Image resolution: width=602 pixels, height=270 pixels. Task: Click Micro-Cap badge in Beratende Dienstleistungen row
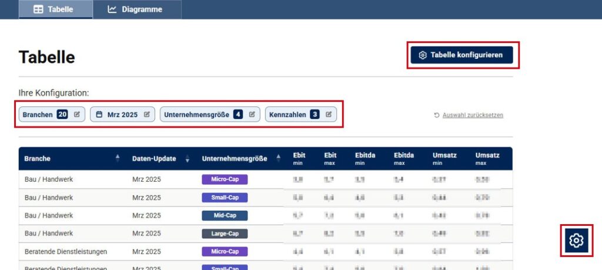coord(225,252)
